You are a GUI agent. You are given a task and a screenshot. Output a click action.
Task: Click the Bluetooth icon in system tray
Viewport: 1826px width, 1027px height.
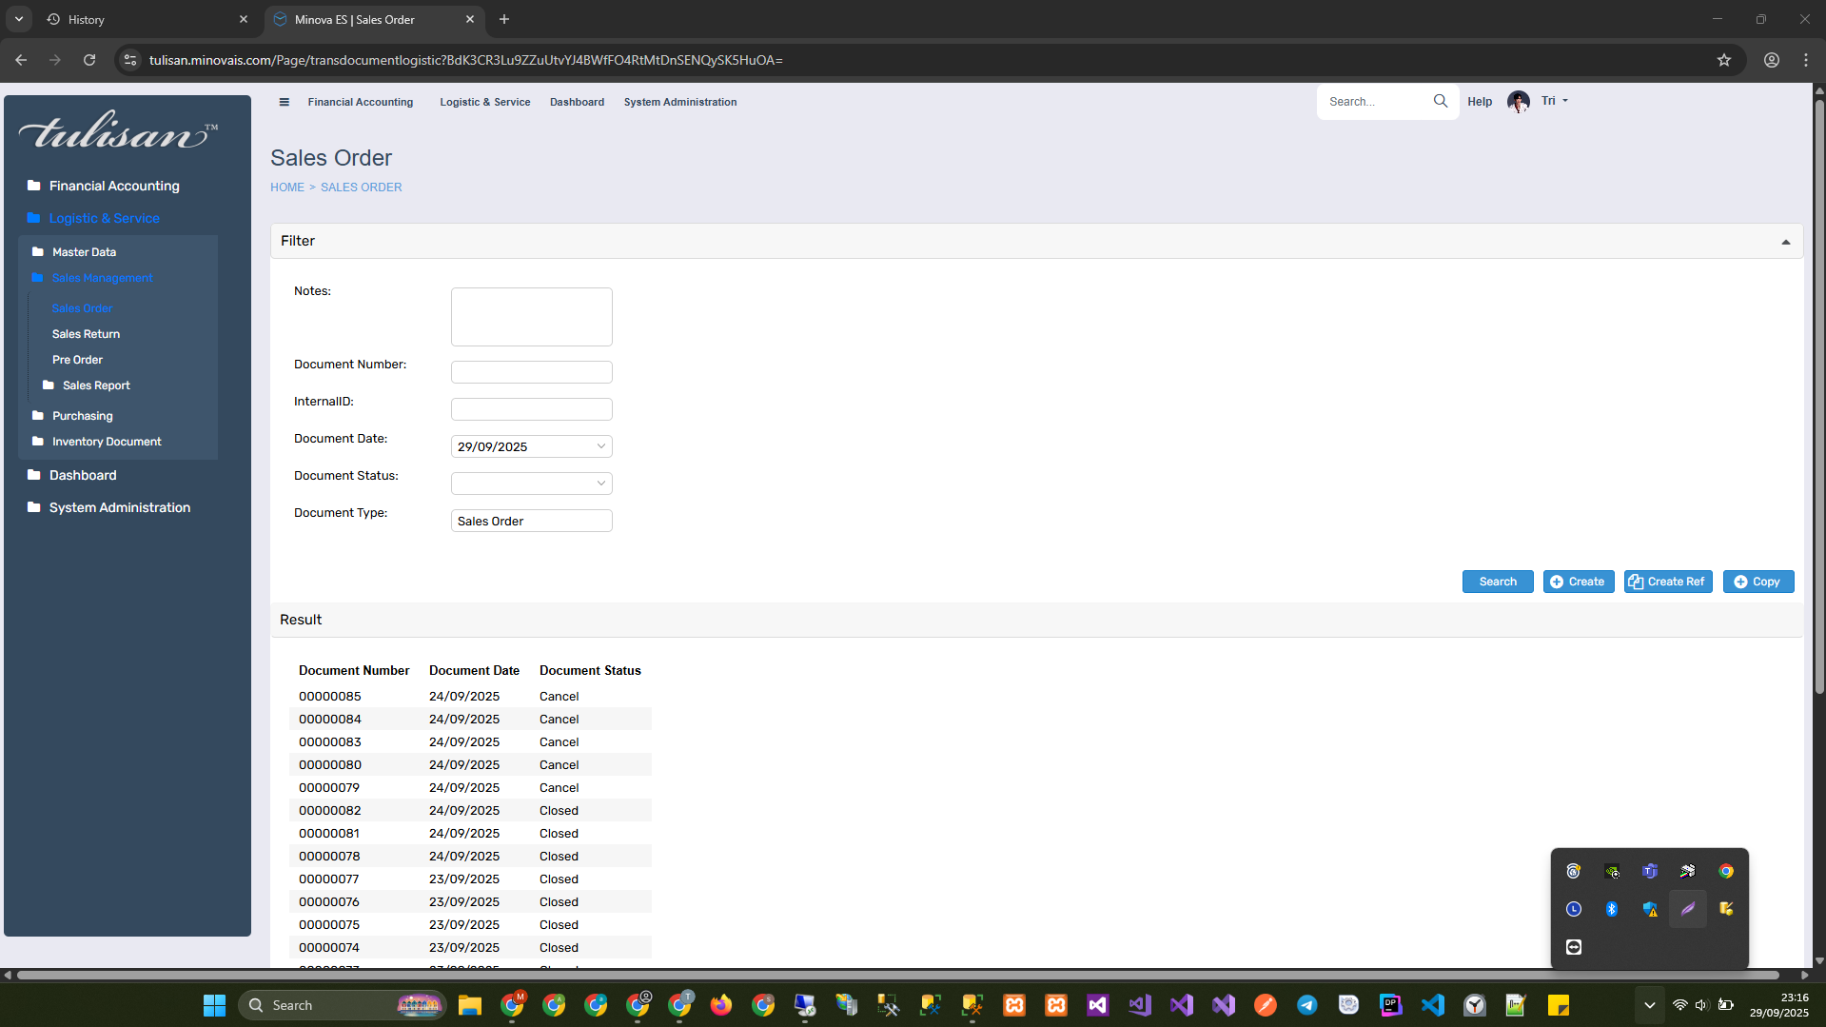pyautogui.click(x=1611, y=909)
